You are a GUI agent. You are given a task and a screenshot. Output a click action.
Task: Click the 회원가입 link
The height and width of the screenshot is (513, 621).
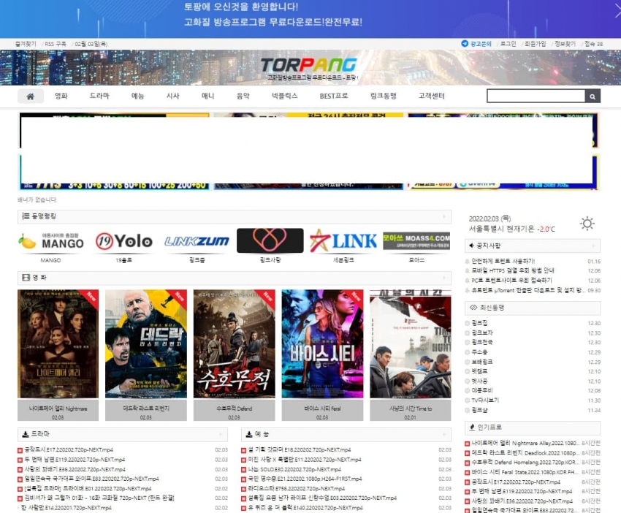(x=536, y=44)
